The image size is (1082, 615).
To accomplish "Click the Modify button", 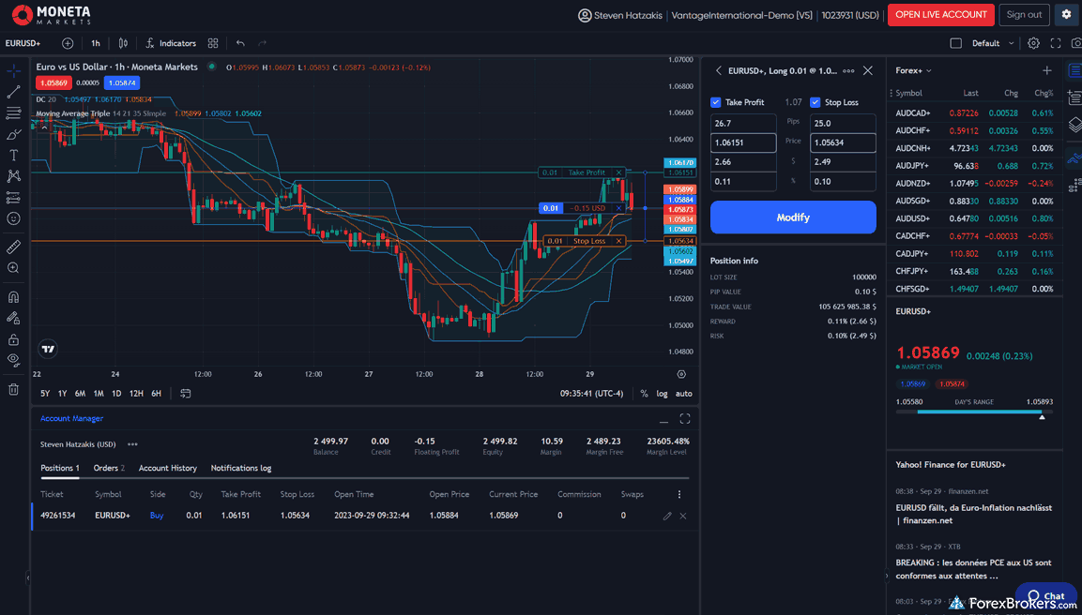I will coord(793,217).
